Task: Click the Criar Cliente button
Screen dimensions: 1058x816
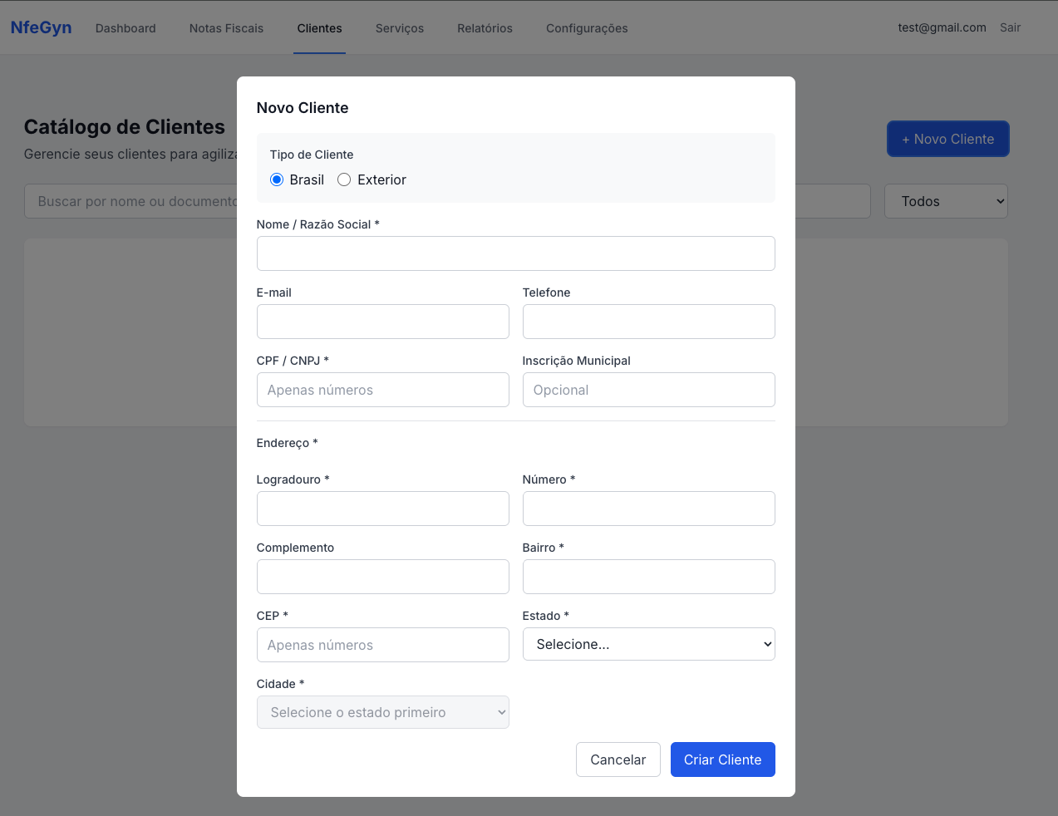Action: point(722,759)
